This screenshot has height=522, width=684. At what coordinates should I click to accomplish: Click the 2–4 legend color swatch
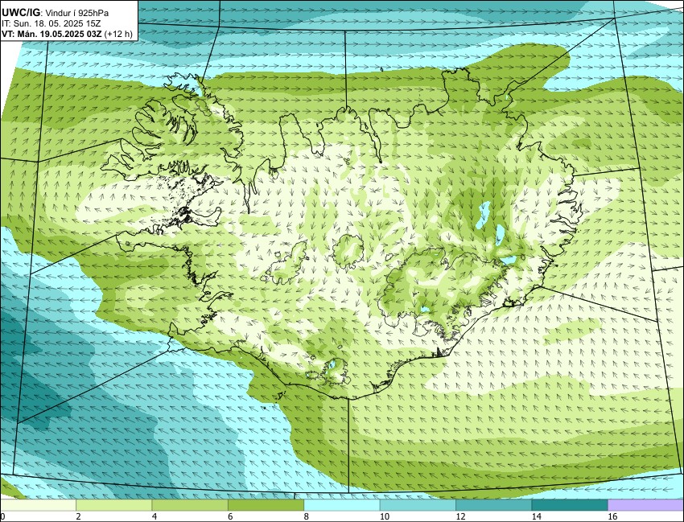pyautogui.click(x=113, y=505)
